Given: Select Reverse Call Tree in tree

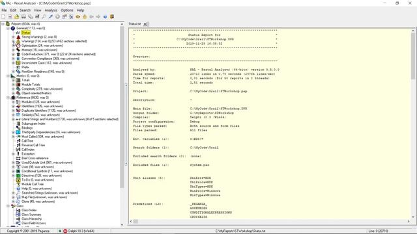Looking at the screenshot, I should pos(33,146).
